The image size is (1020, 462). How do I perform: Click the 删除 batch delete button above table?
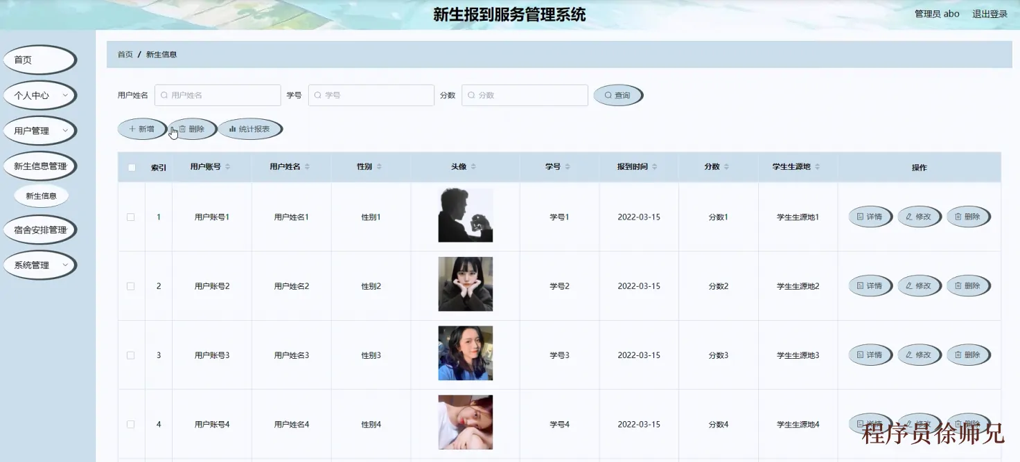coord(192,129)
